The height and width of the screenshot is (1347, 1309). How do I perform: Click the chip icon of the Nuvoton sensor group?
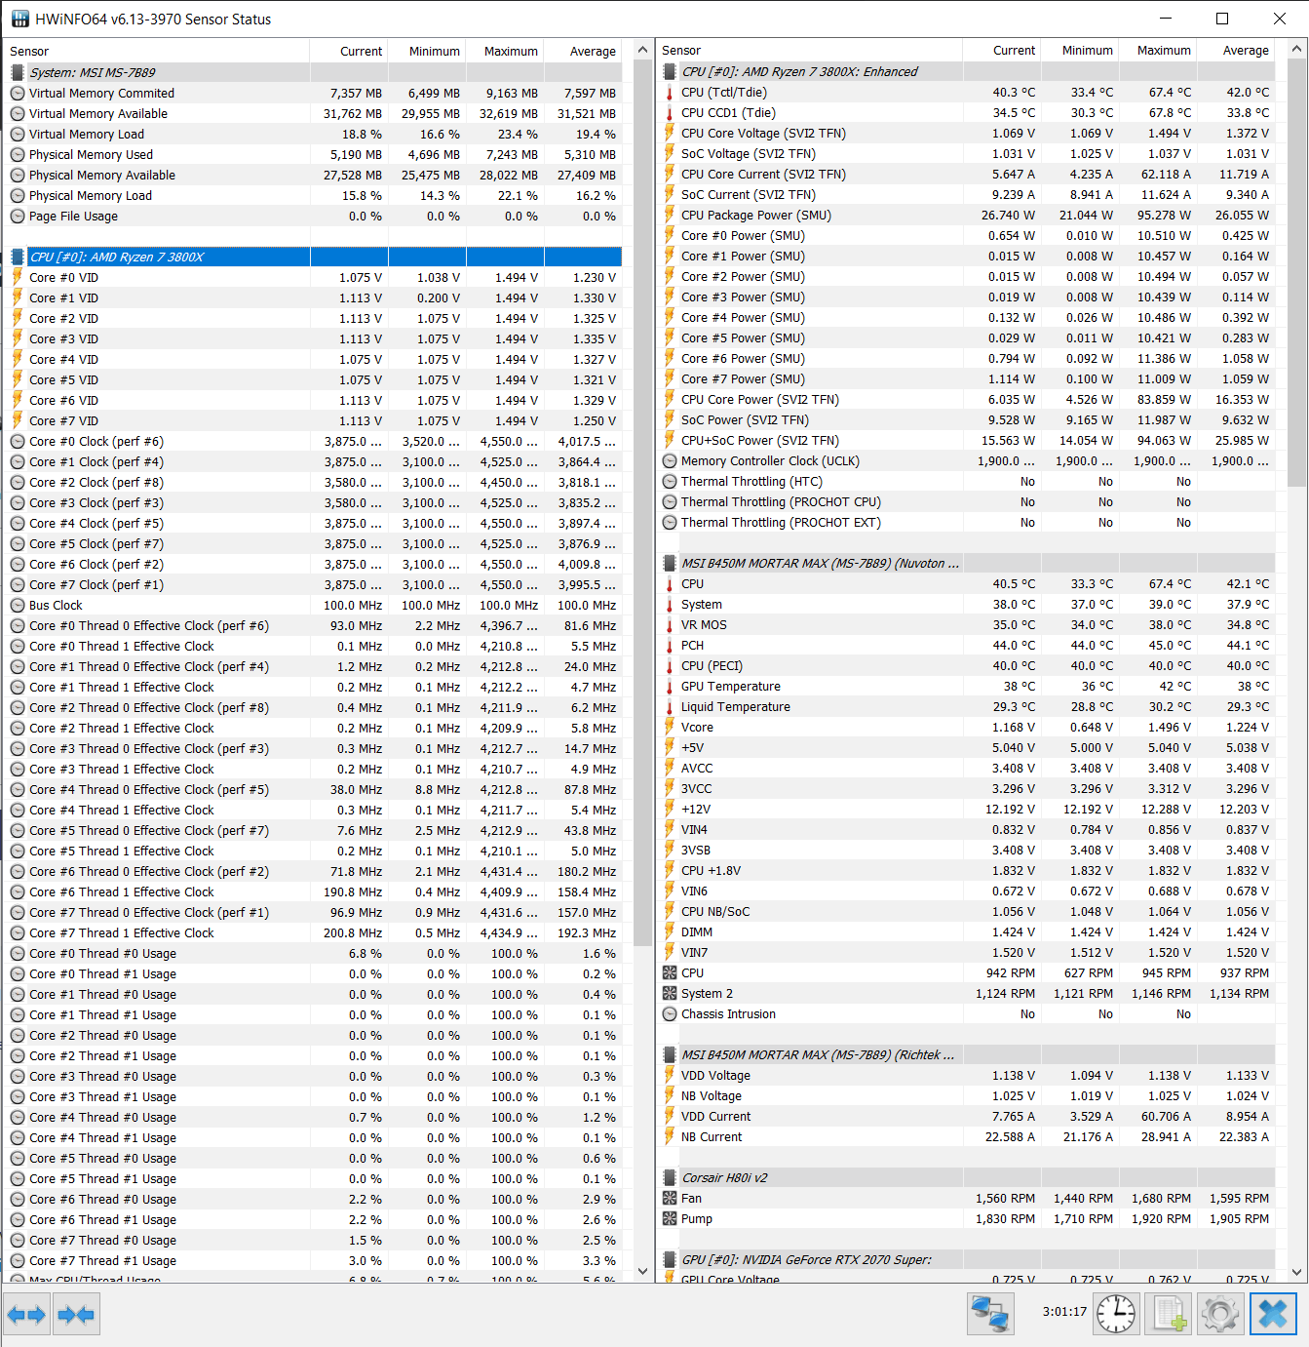click(670, 563)
